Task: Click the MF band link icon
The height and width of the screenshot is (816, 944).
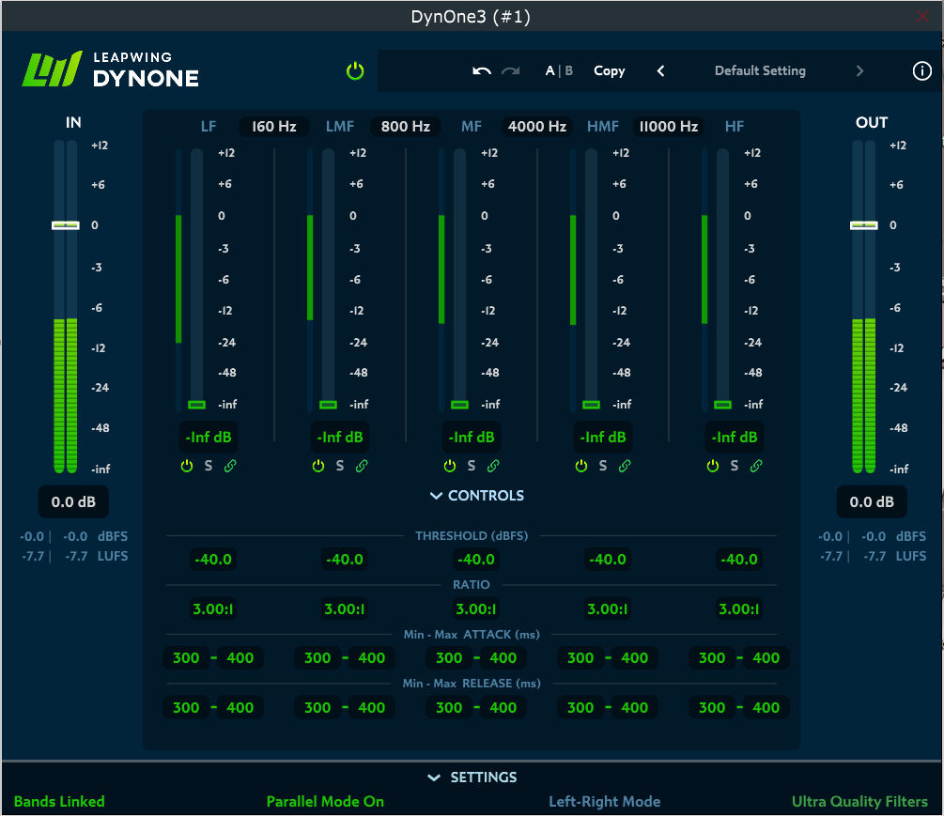Action: tap(493, 466)
